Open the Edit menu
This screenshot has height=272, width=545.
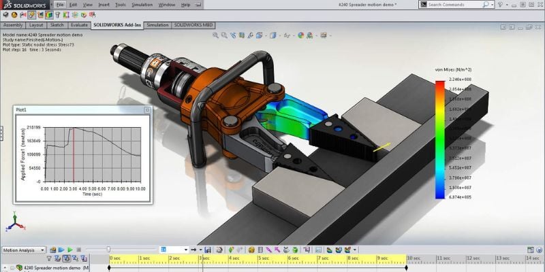tap(73, 5)
